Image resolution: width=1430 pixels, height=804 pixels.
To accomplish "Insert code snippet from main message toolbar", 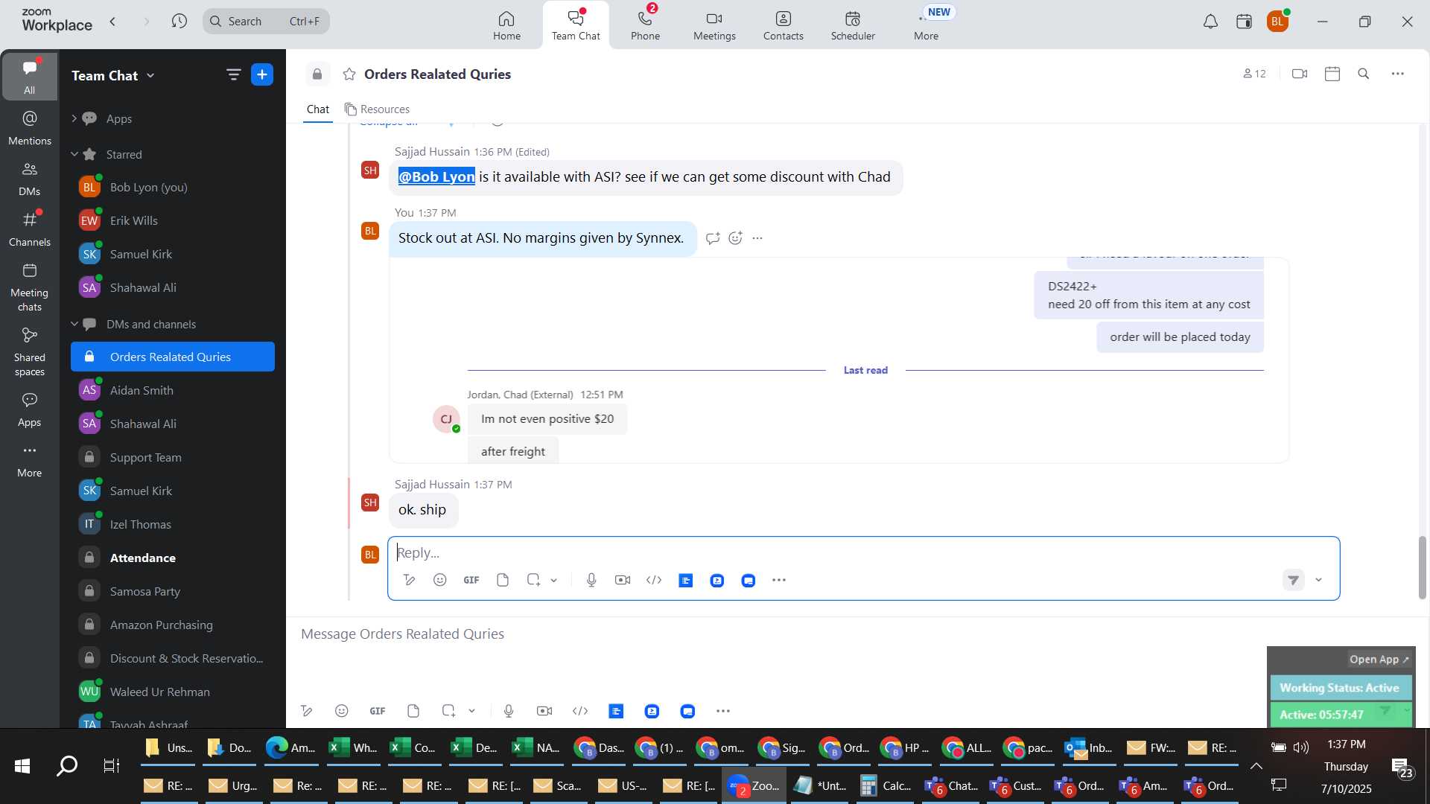I will click(x=580, y=711).
